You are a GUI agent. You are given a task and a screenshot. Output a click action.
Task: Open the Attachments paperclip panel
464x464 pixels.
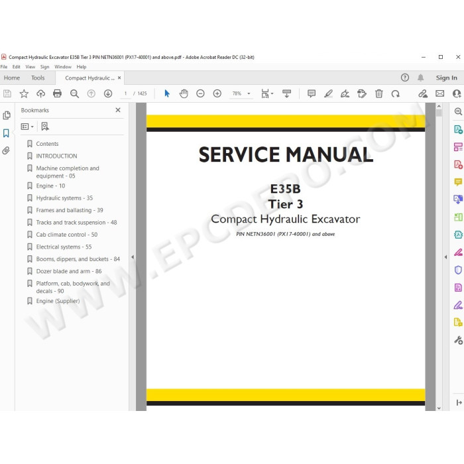[x=6, y=150]
